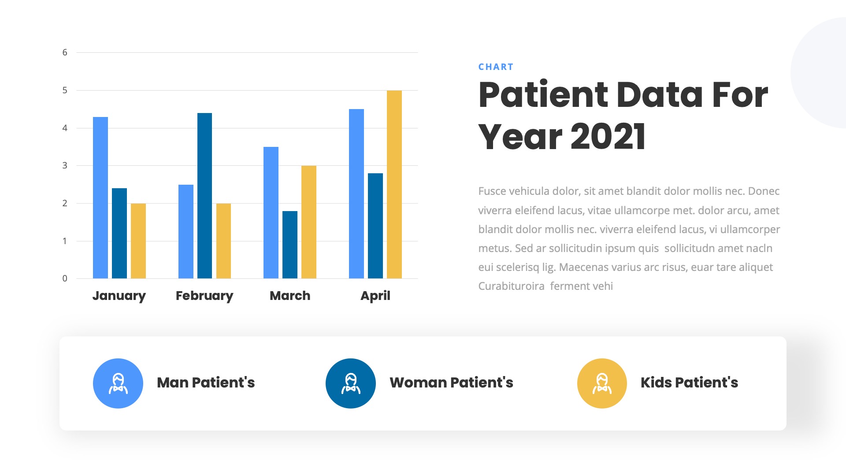This screenshot has height=475, width=846.
Task: Select the Woman Patient's legend label
Action: [451, 383]
